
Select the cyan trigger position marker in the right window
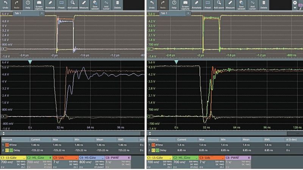pos(176,62)
